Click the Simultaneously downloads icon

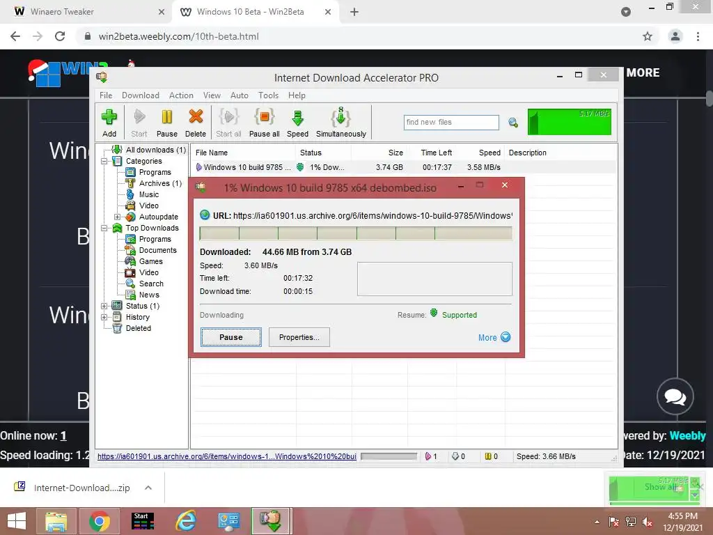click(x=341, y=123)
